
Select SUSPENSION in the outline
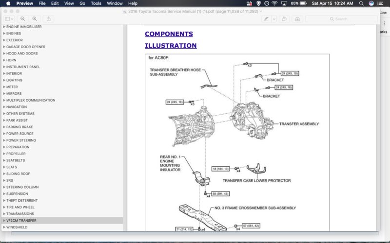point(17,194)
